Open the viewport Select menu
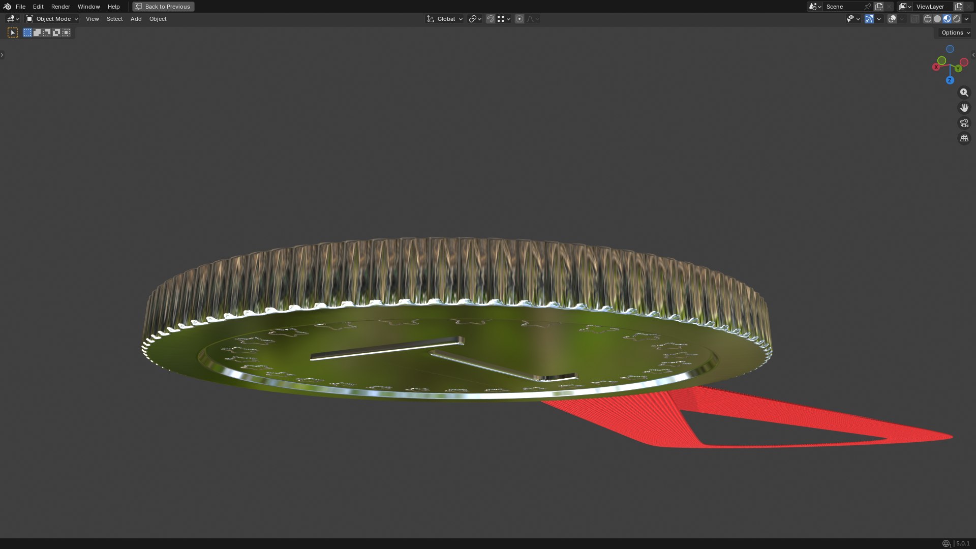 (114, 19)
